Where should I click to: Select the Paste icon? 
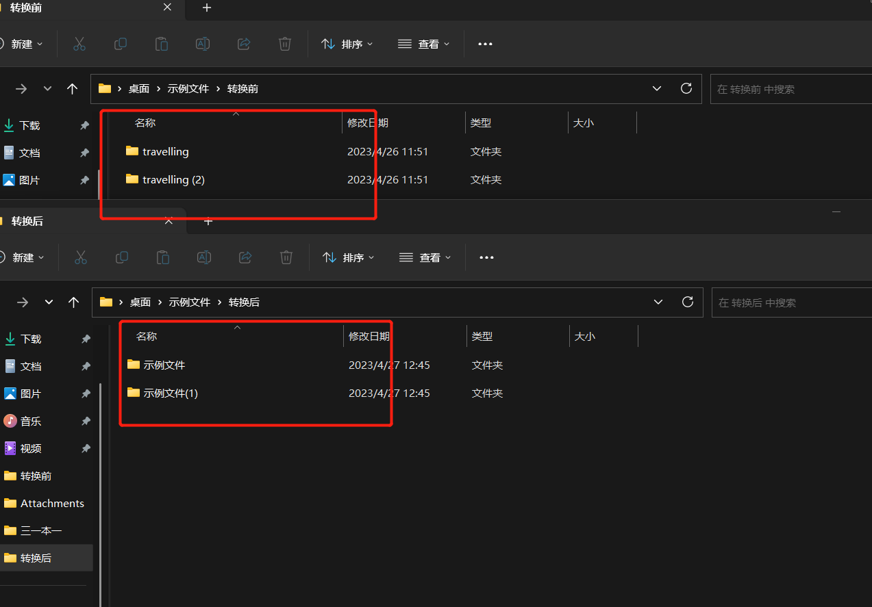pos(162,44)
